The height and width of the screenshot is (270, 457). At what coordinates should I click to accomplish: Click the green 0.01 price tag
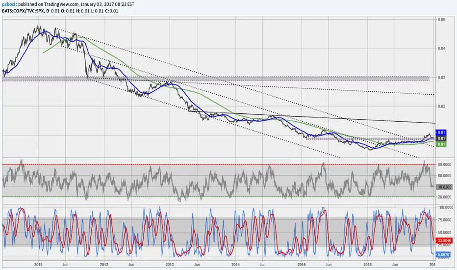click(441, 144)
